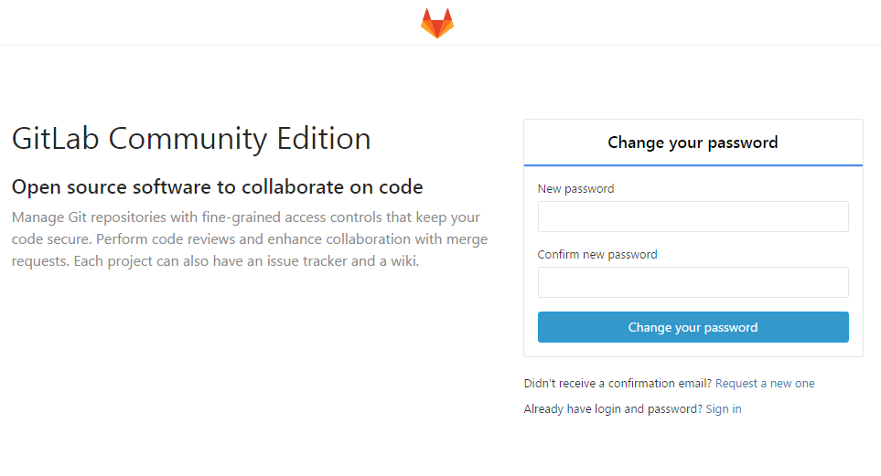The width and height of the screenshot is (881, 476).
Task: Click the New password field label
Action: (575, 189)
